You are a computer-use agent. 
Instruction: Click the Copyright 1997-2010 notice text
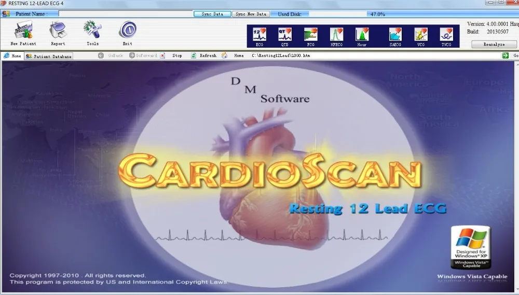(78, 275)
